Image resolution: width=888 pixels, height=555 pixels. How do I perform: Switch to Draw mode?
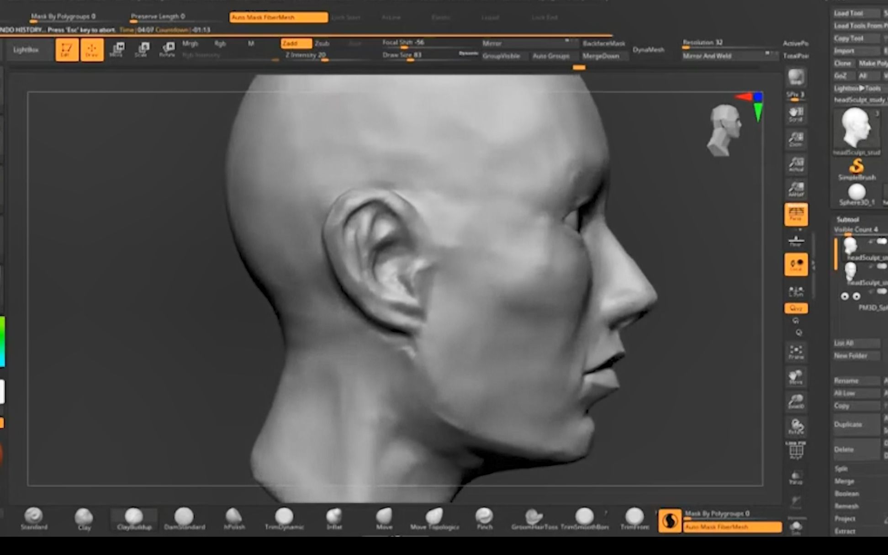(92, 50)
